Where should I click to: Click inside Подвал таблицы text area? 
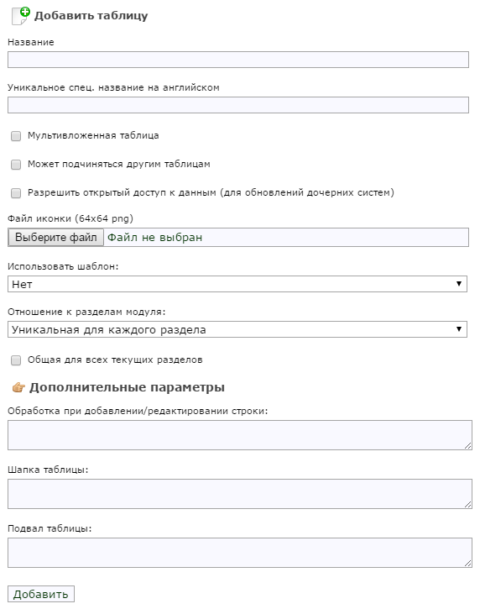(x=240, y=552)
